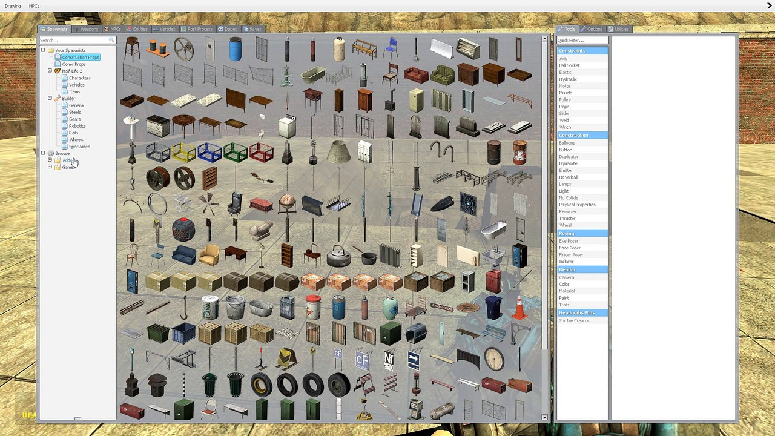The height and width of the screenshot is (436, 775).
Task: Switch to the Options tab
Action: pos(592,29)
